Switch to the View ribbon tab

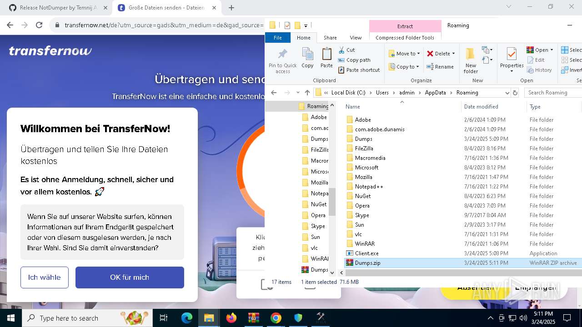point(356,38)
